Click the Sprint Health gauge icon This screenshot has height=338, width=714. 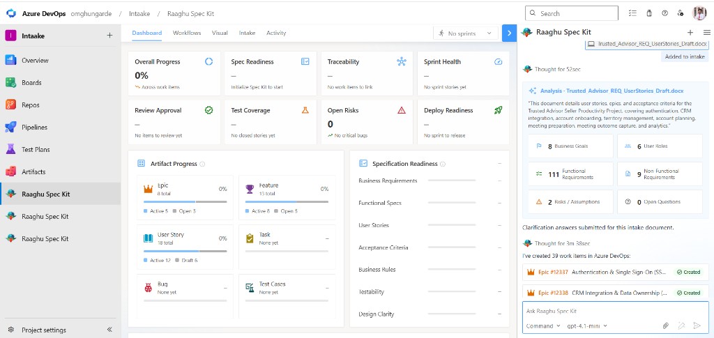pyautogui.click(x=498, y=61)
